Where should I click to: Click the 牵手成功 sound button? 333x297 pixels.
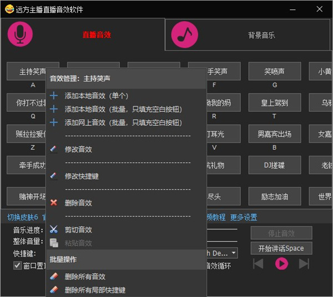pos(26,165)
